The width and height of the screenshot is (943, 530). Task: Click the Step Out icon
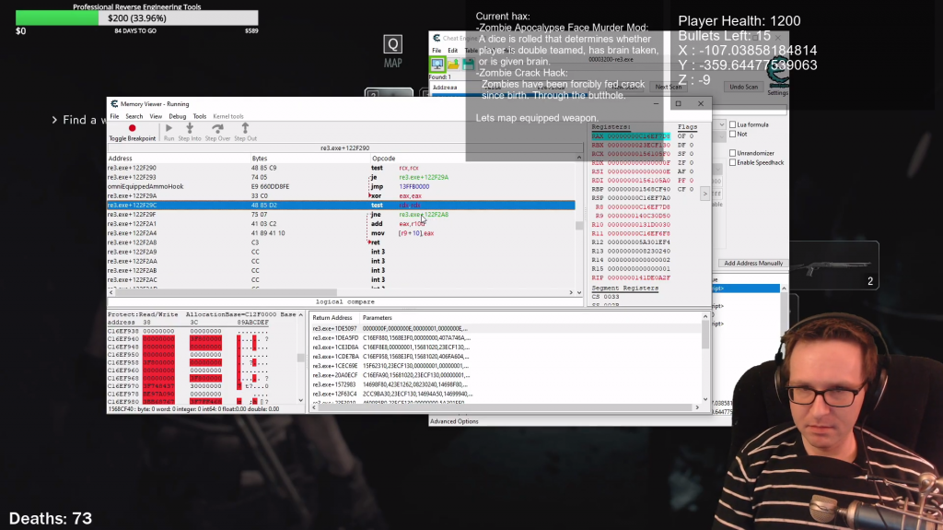point(245,128)
